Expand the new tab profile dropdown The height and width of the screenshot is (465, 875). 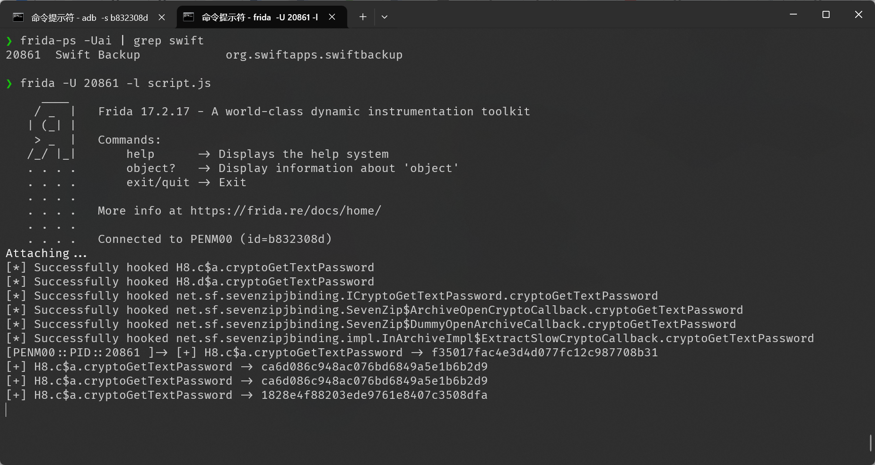coord(385,17)
